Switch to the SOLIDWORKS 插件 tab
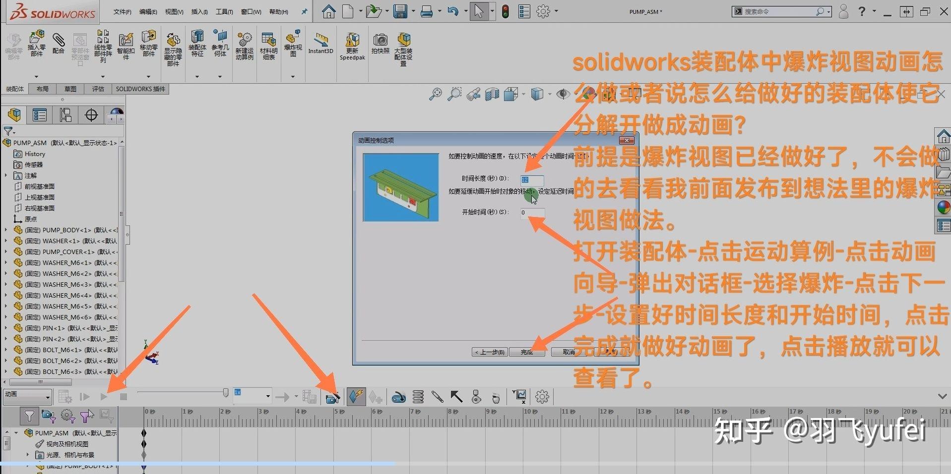Screen dimensions: 951x474 point(140,89)
